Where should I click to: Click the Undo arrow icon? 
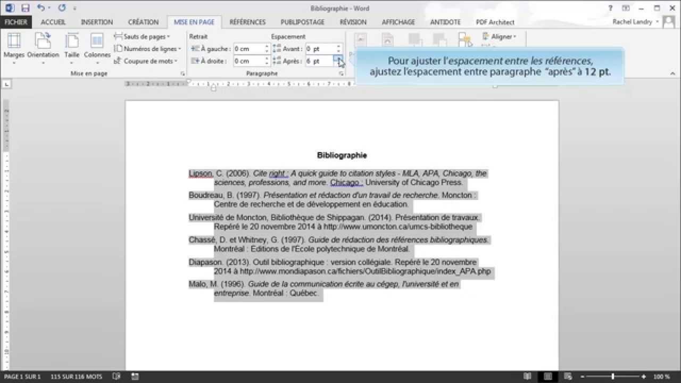(40, 8)
